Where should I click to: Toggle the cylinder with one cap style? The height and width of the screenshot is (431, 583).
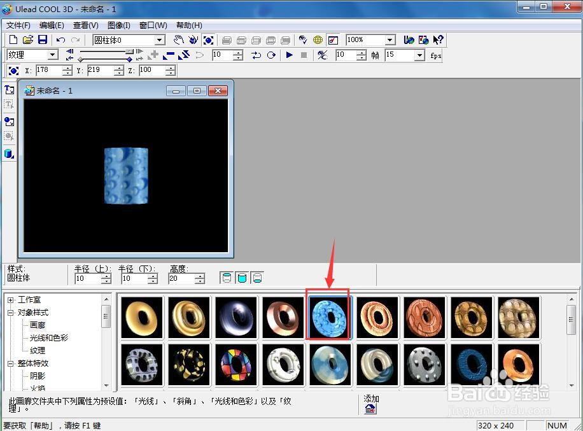pos(258,278)
